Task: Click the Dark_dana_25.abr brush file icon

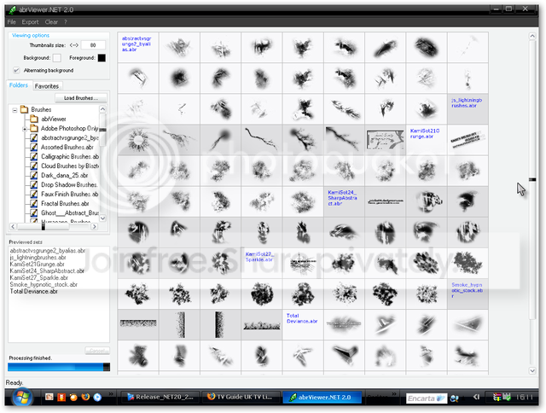Action: tap(34, 176)
